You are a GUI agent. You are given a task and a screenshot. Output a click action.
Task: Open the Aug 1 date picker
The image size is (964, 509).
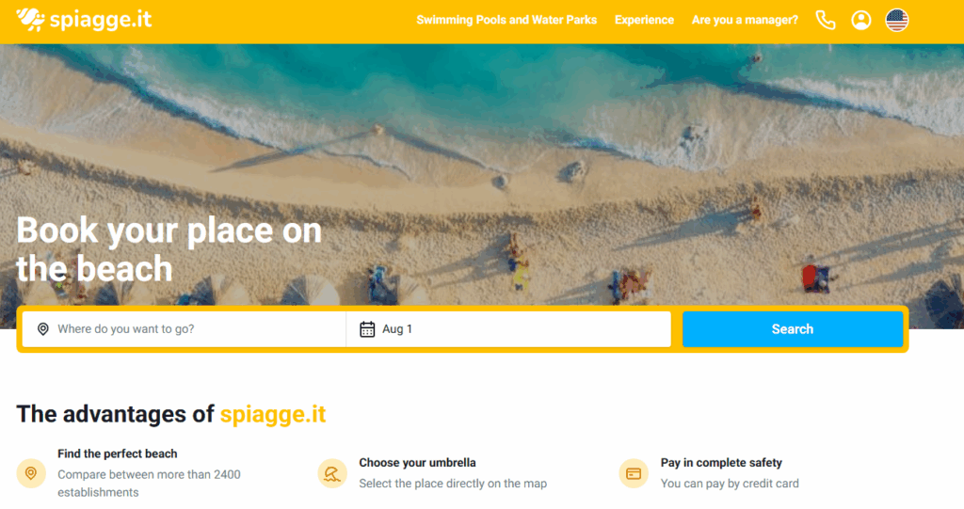pos(508,329)
